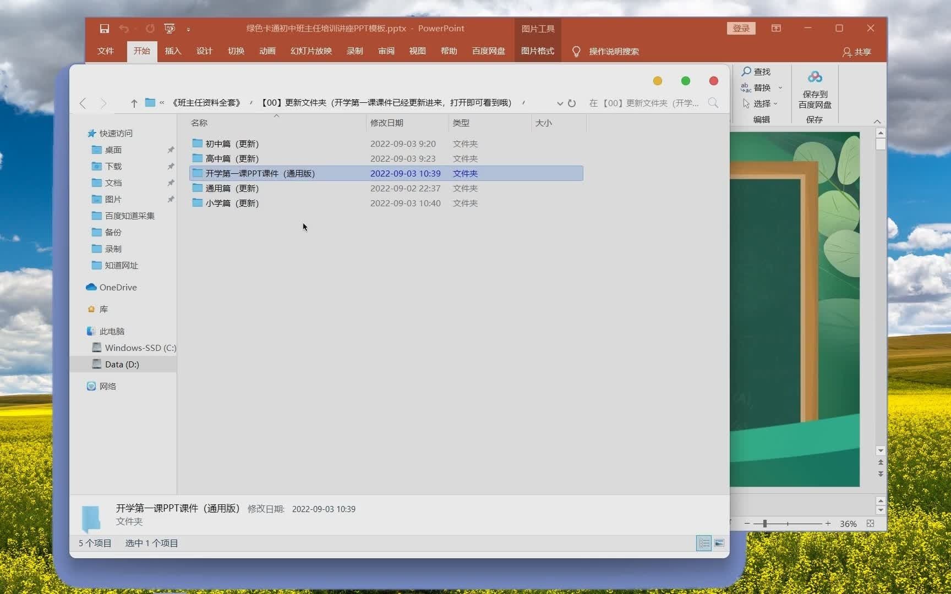
Task: Open the 选择 dropdown
Action: coord(760,103)
